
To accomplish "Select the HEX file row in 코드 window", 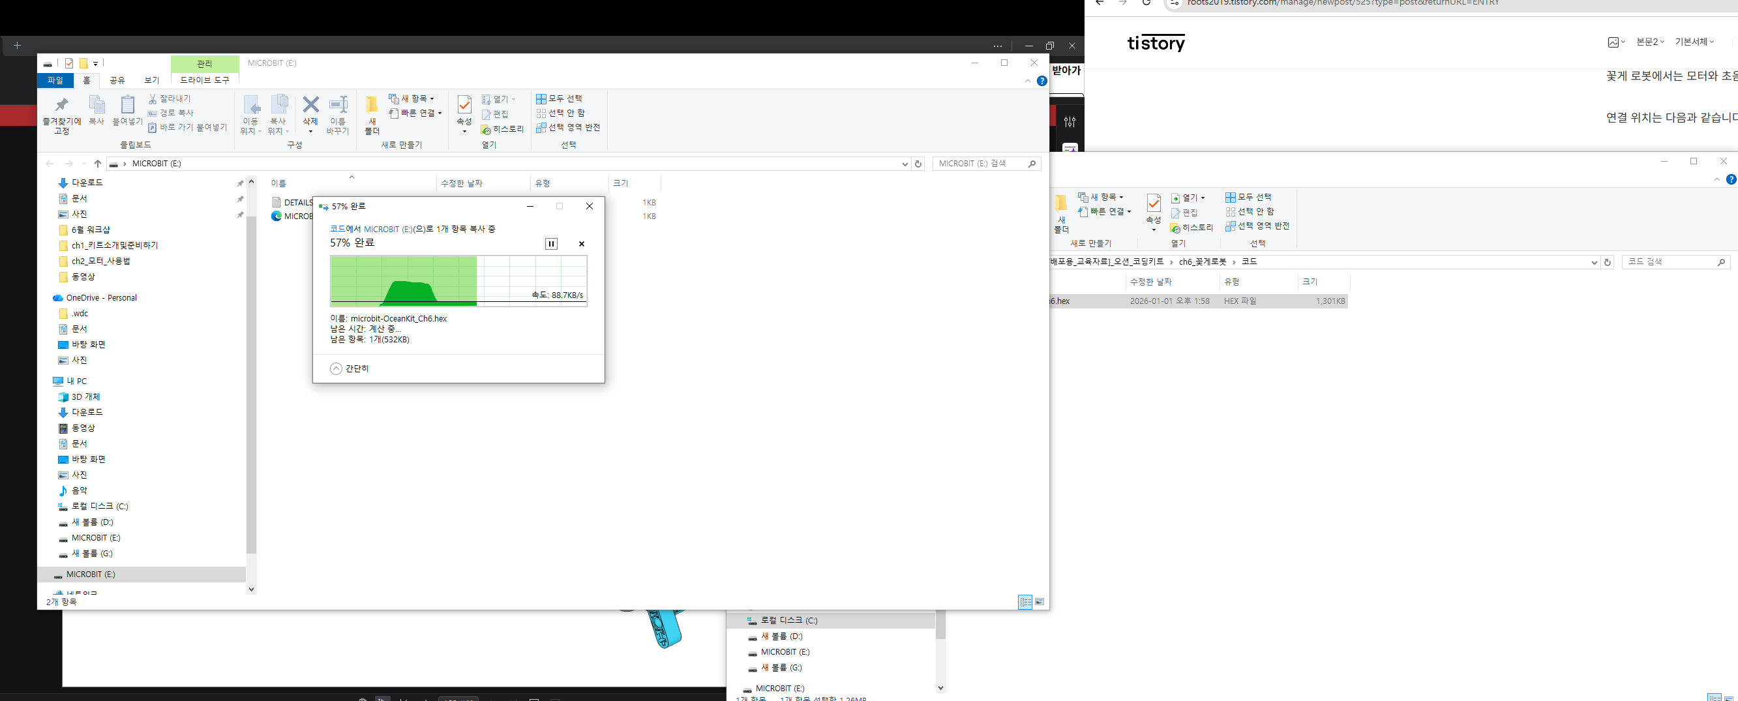I will 1198,301.
